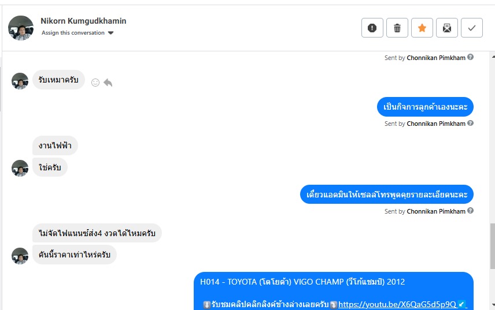Image resolution: width=495 pixels, height=310 pixels.
Task: Open Nikorn Kumgudkhamin's profile picture in header
Action: point(21,28)
